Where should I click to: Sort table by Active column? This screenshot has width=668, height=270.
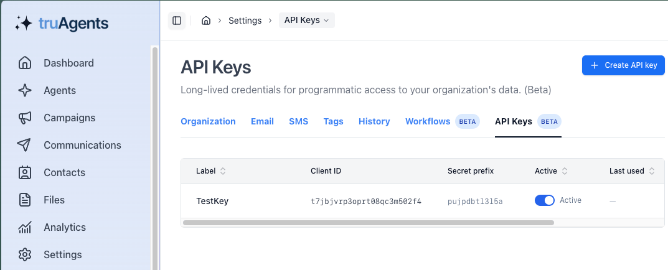[551, 171]
